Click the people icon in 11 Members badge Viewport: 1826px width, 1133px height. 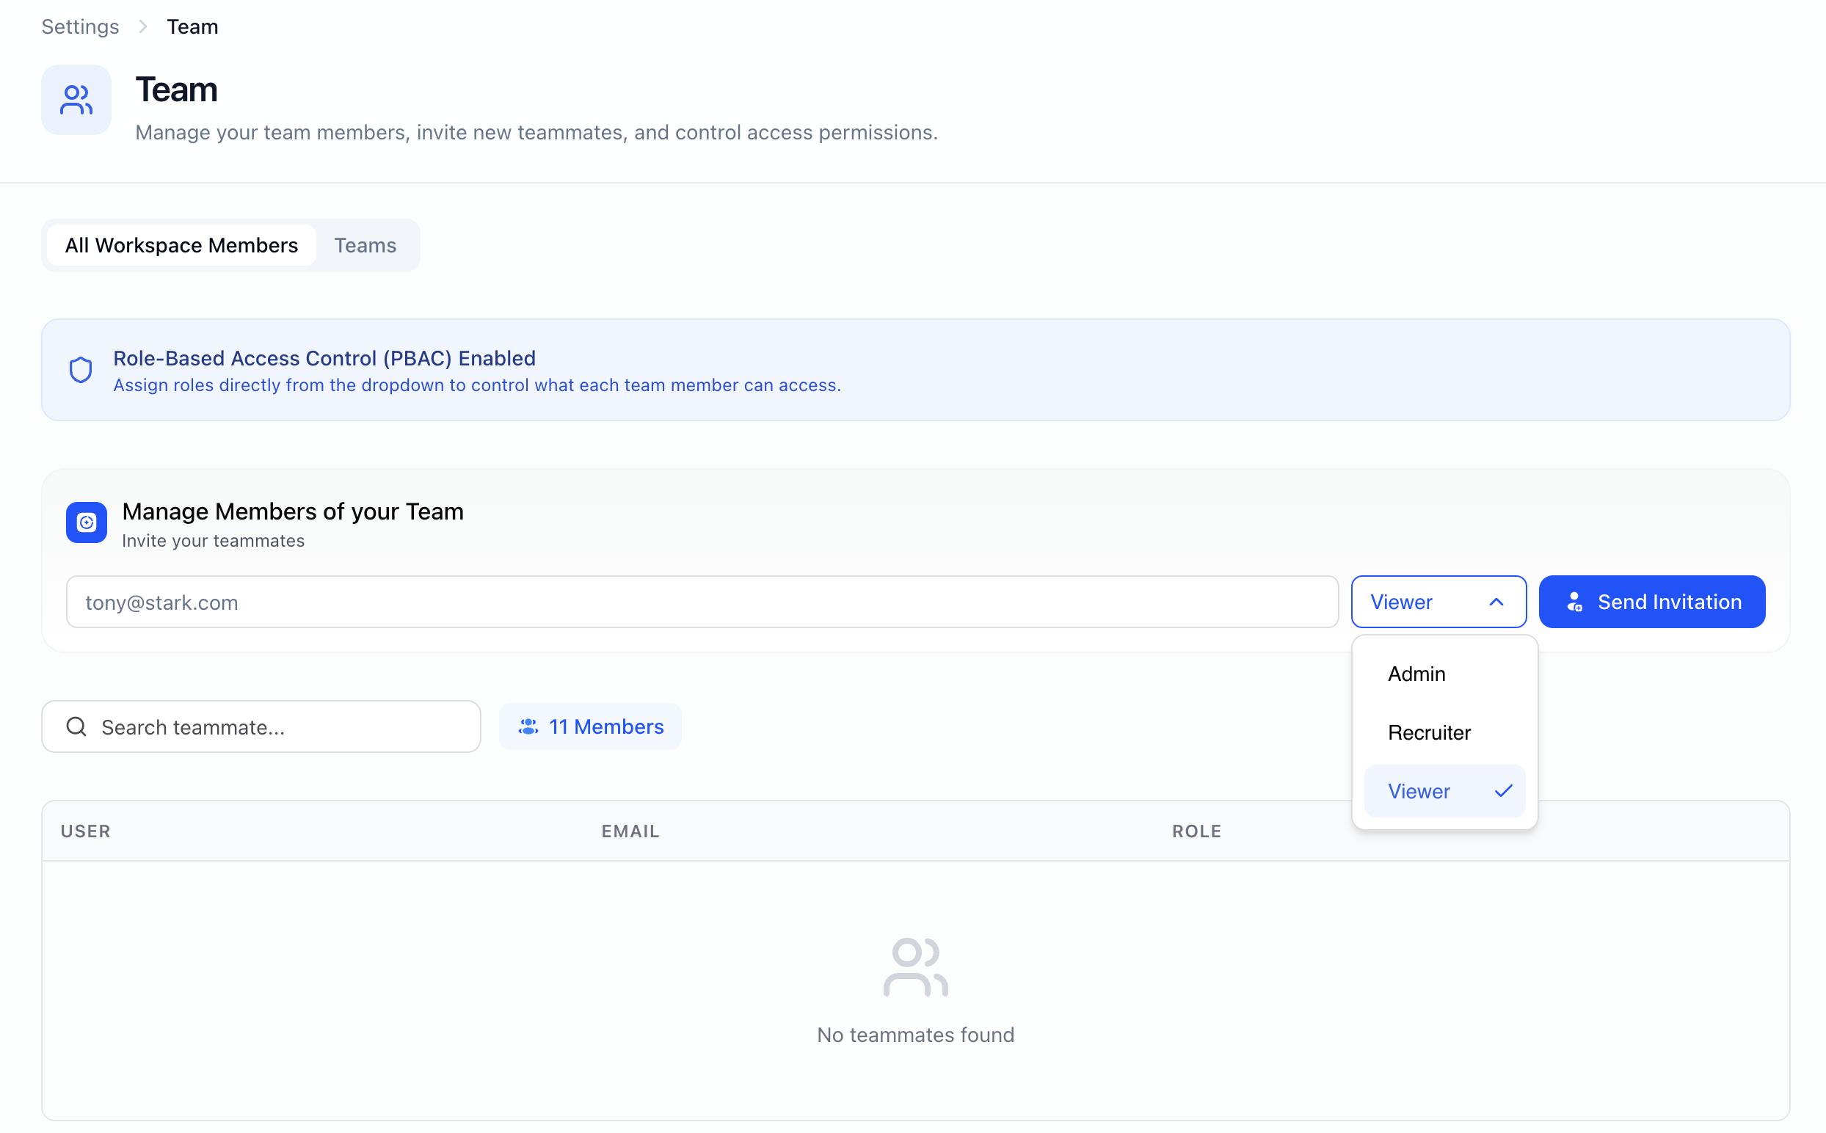528,726
